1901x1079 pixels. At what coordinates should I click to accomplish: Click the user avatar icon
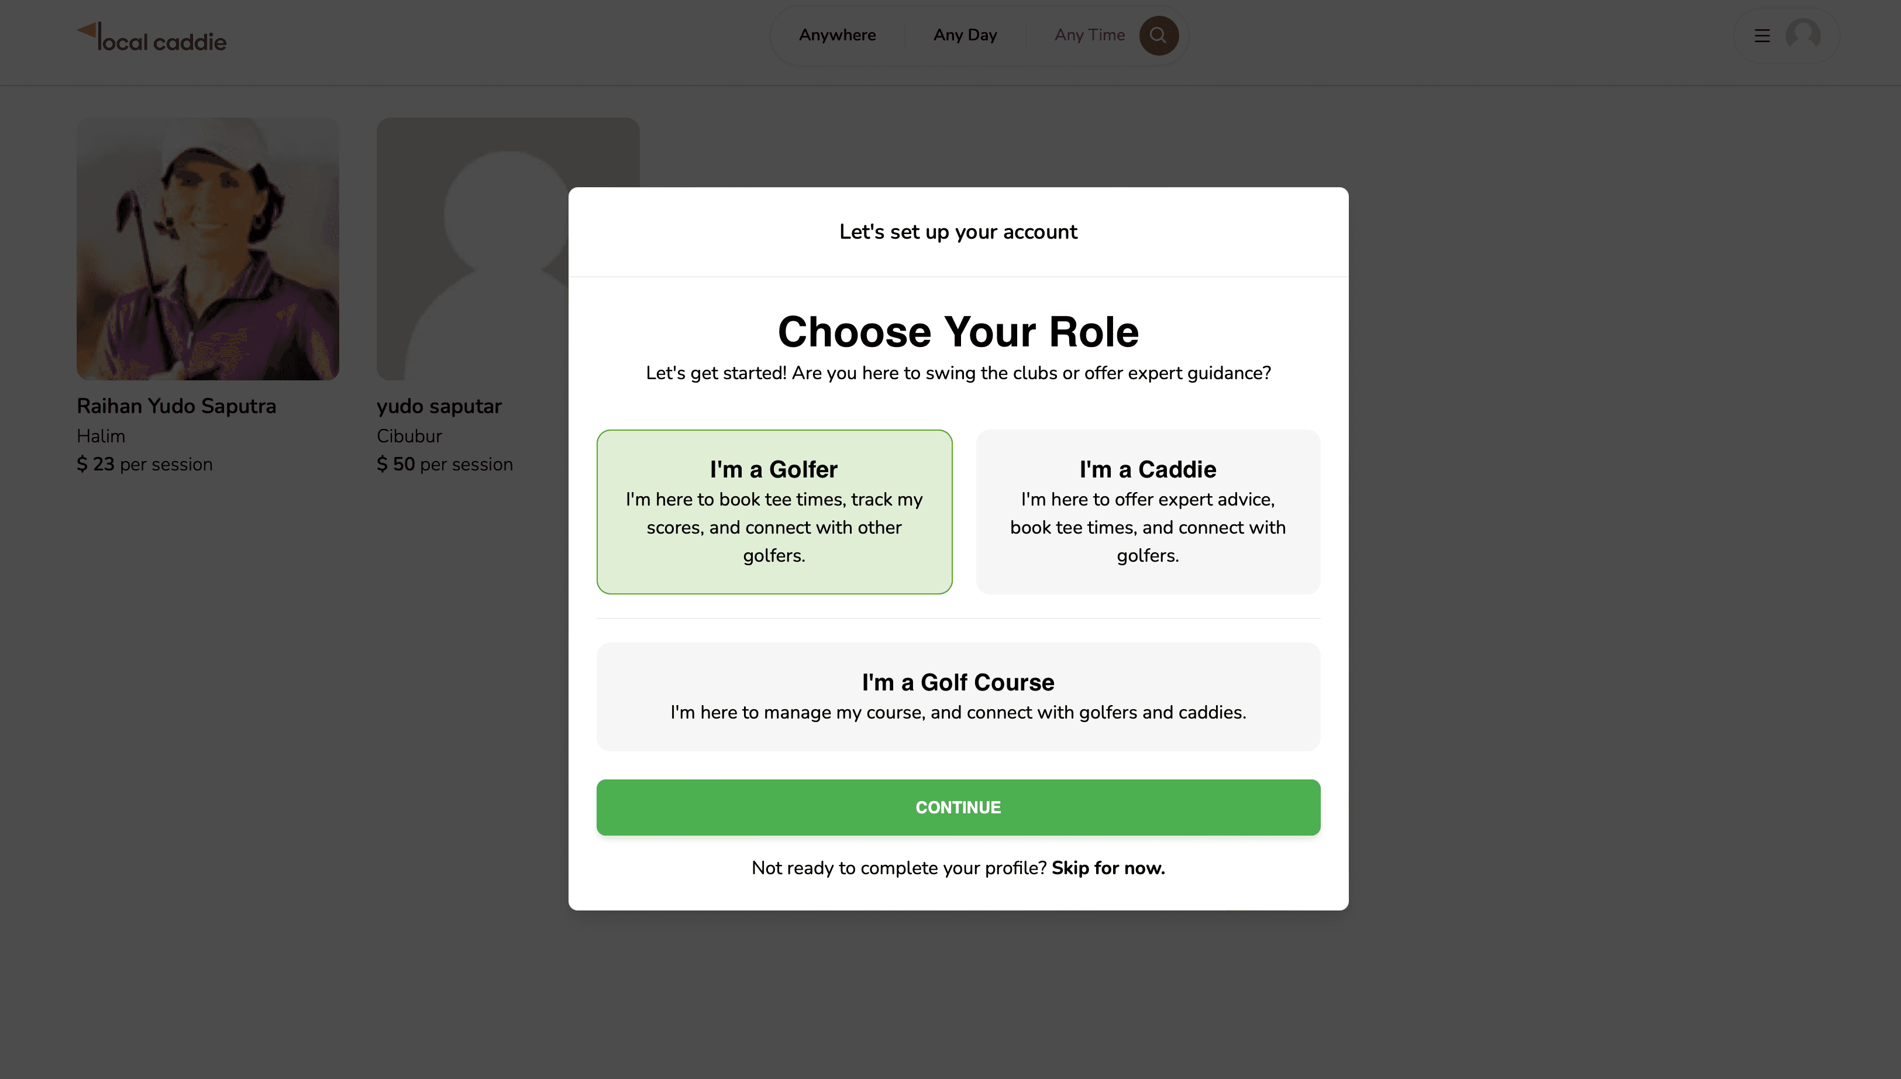(x=1803, y=36)
